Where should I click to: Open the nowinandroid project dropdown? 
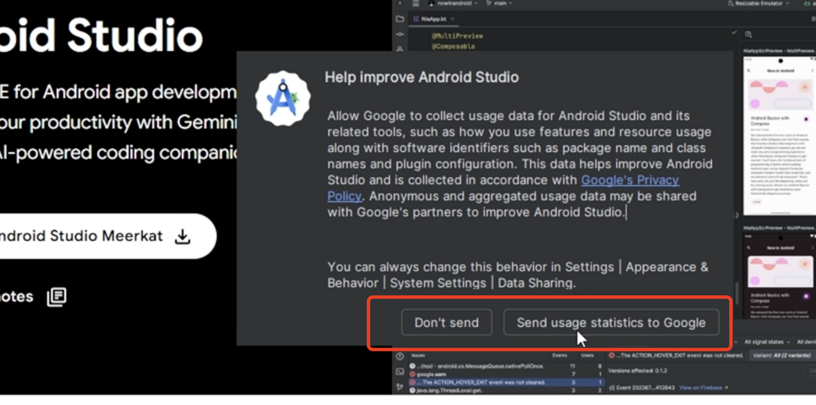point(454,3)
